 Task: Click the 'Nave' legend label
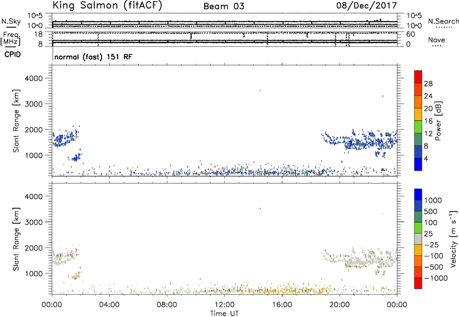tap(437, 39)
